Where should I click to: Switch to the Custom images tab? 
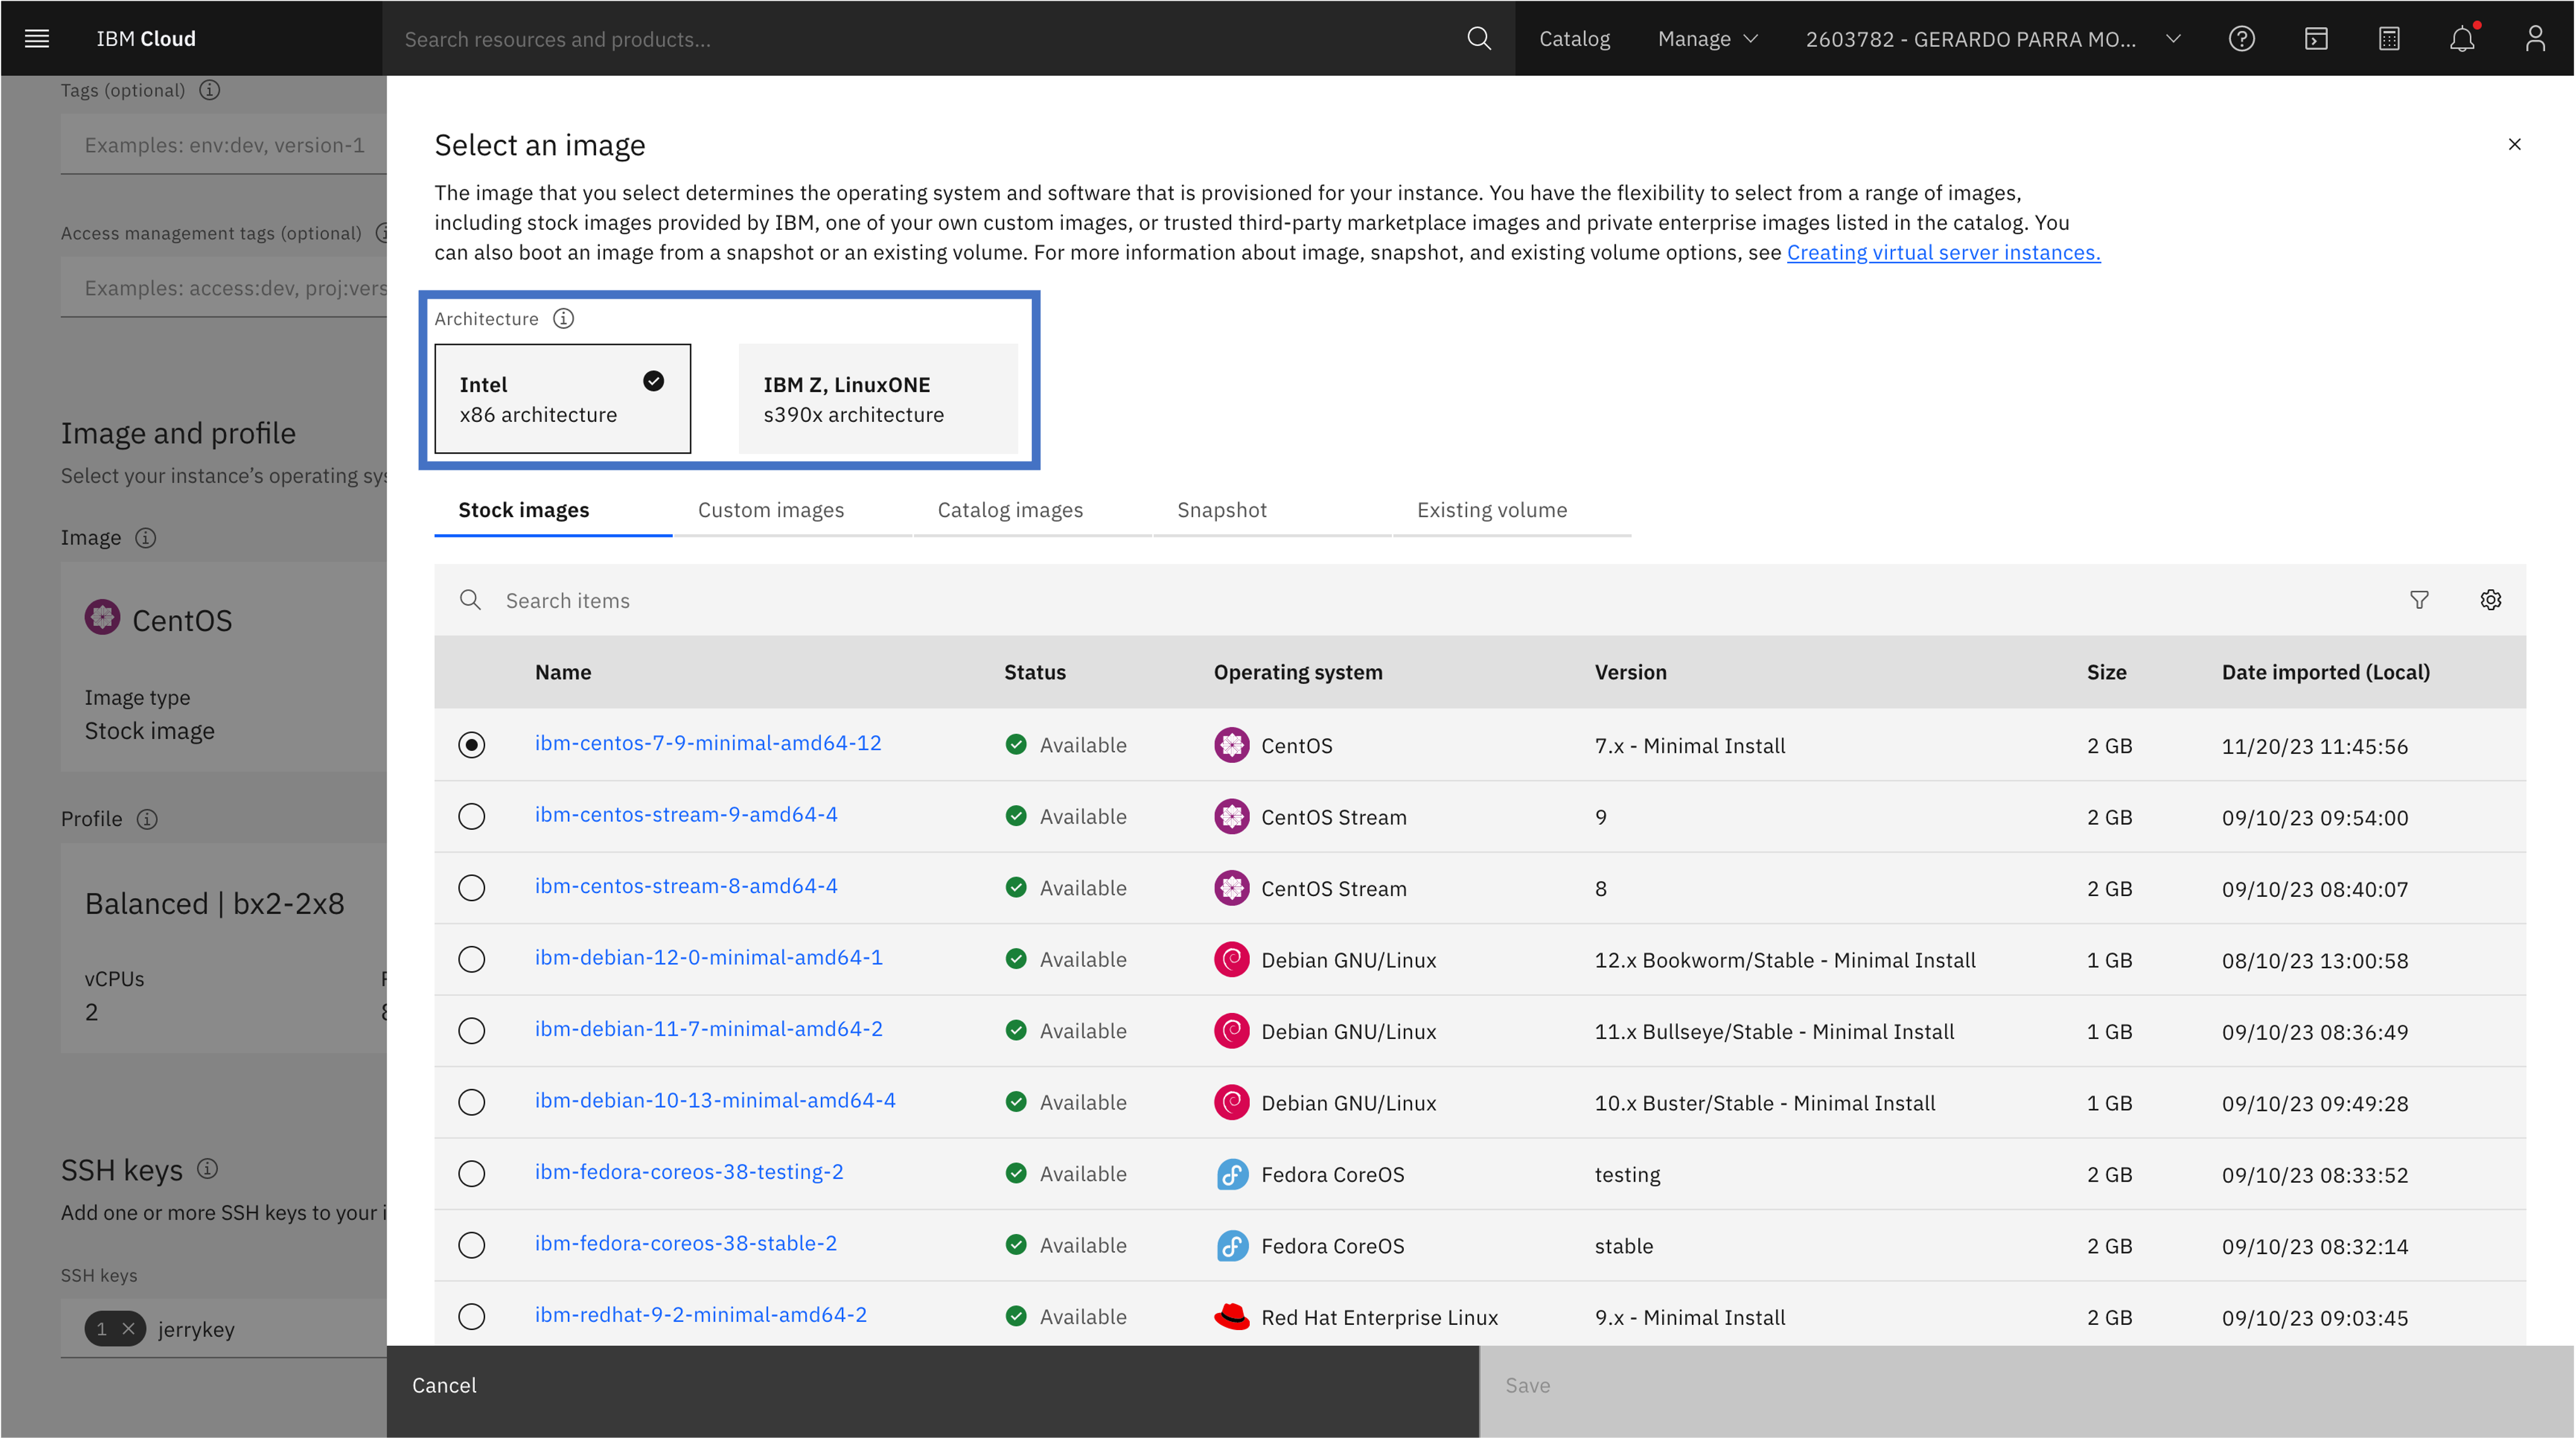pos(771,510)
